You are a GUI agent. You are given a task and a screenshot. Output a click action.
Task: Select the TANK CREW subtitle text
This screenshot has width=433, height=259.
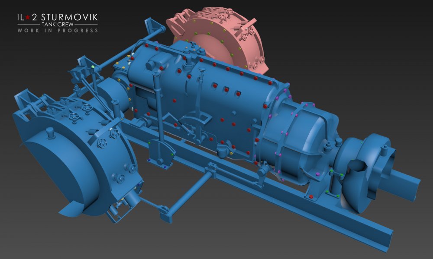tap(58, 25)
